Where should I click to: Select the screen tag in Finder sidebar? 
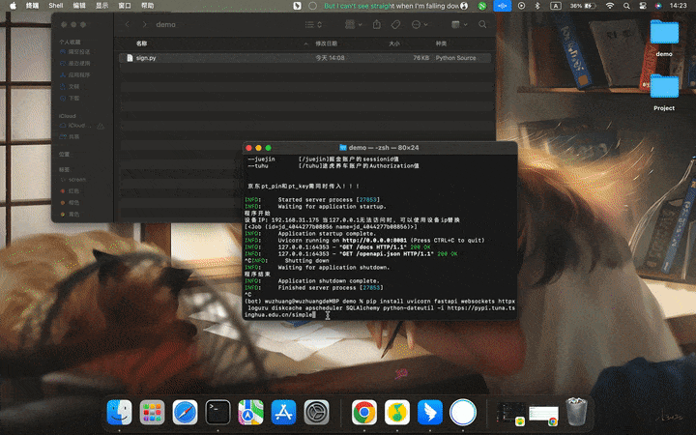pos(72,180)
